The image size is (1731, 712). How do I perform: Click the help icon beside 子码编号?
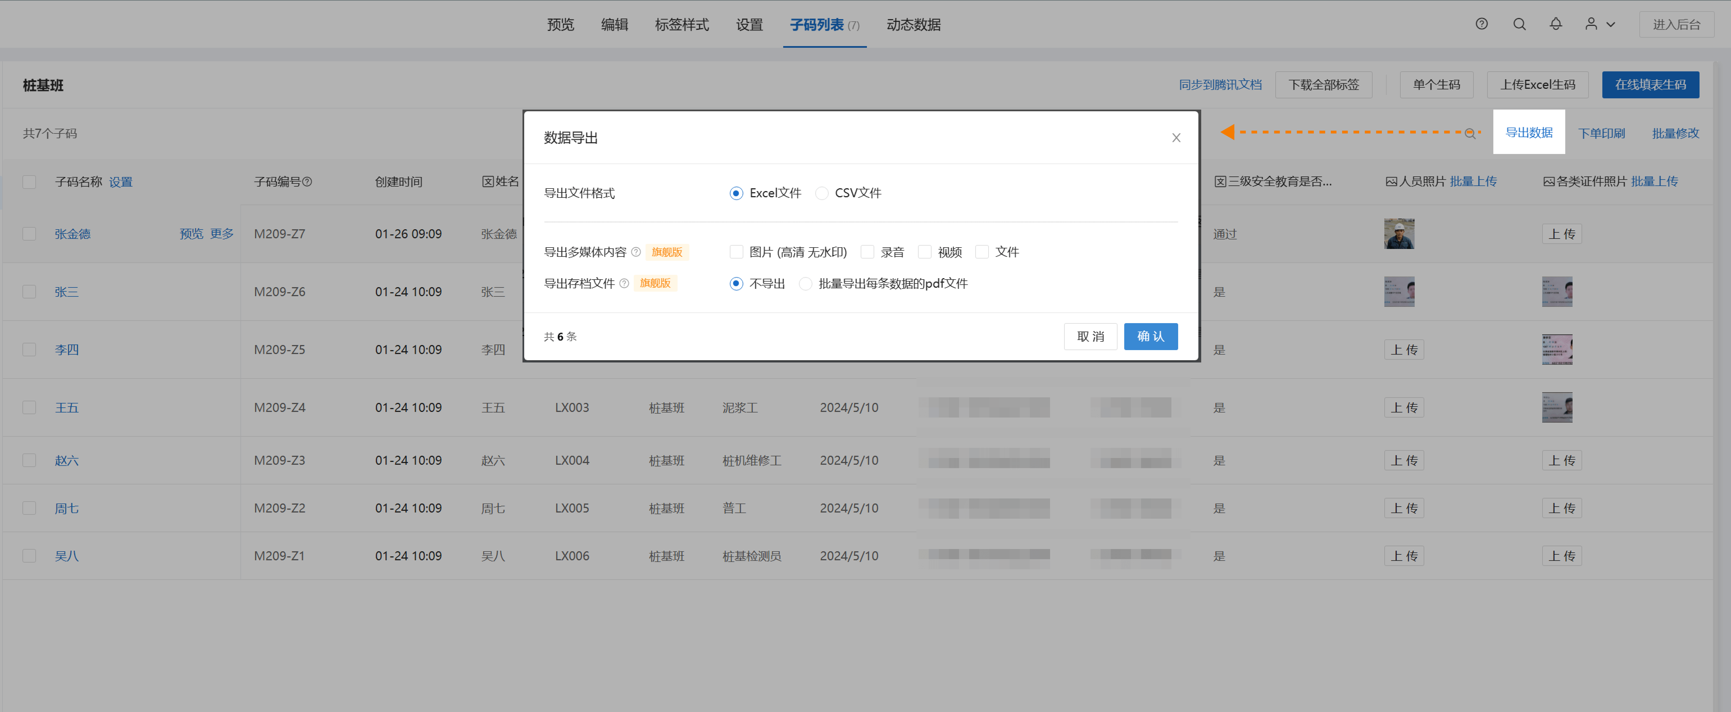(307, 182)
